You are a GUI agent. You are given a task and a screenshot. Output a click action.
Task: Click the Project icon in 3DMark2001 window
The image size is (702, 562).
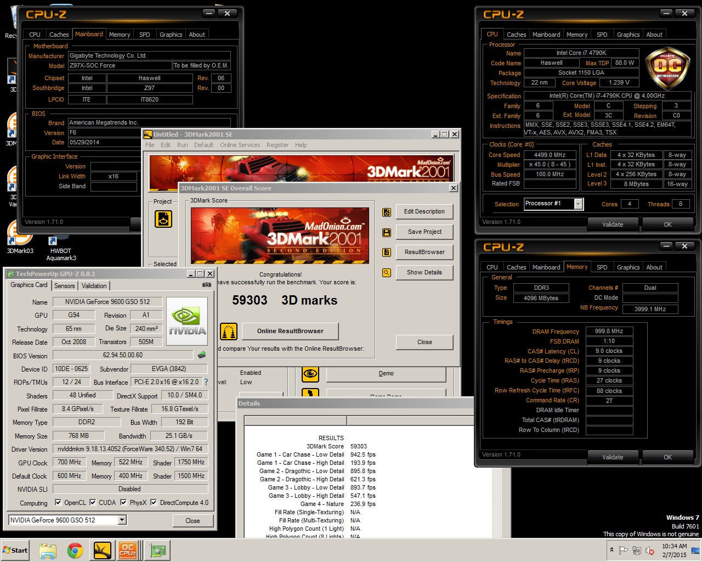coord(163,219)
